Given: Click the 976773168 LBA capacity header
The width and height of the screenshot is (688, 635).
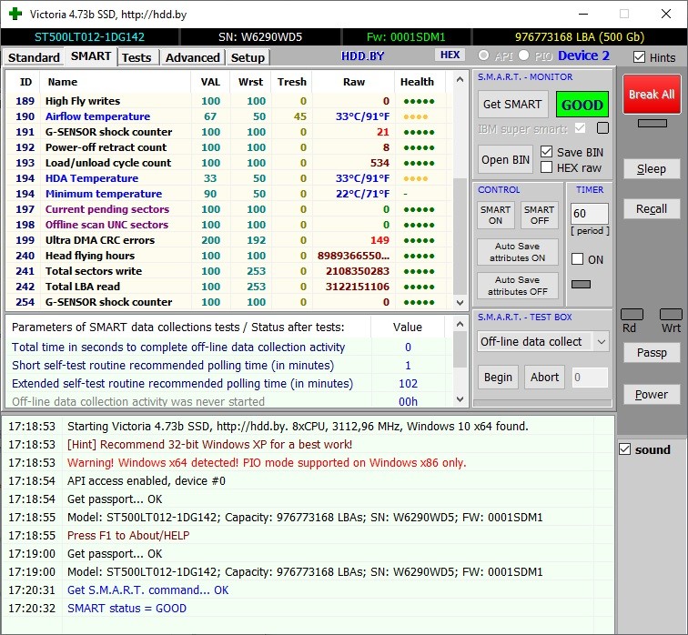Looking at the screenshot, I should [x=579, y=36].
